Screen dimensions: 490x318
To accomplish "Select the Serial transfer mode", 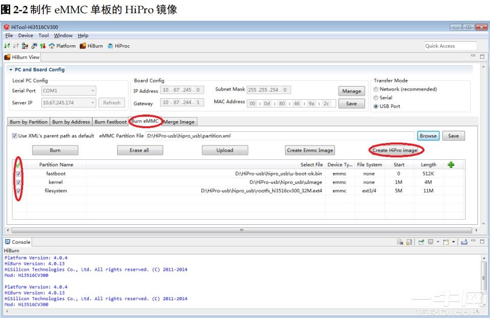I will [376, 98].
